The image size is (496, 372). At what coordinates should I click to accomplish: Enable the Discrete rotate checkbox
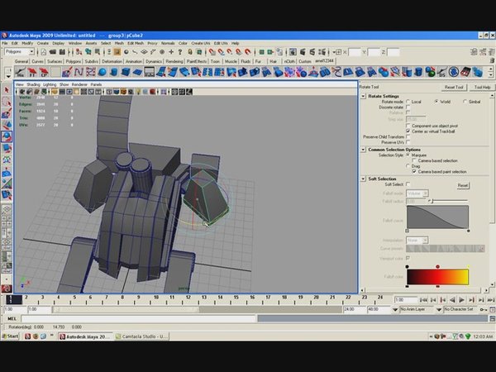point(407,107)
